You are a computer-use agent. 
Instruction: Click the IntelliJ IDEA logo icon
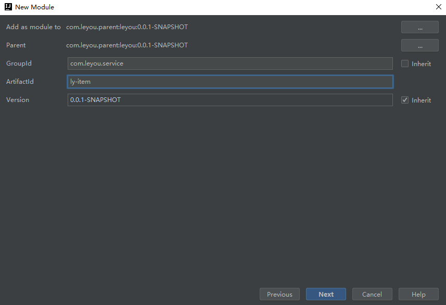pos(8,7)
